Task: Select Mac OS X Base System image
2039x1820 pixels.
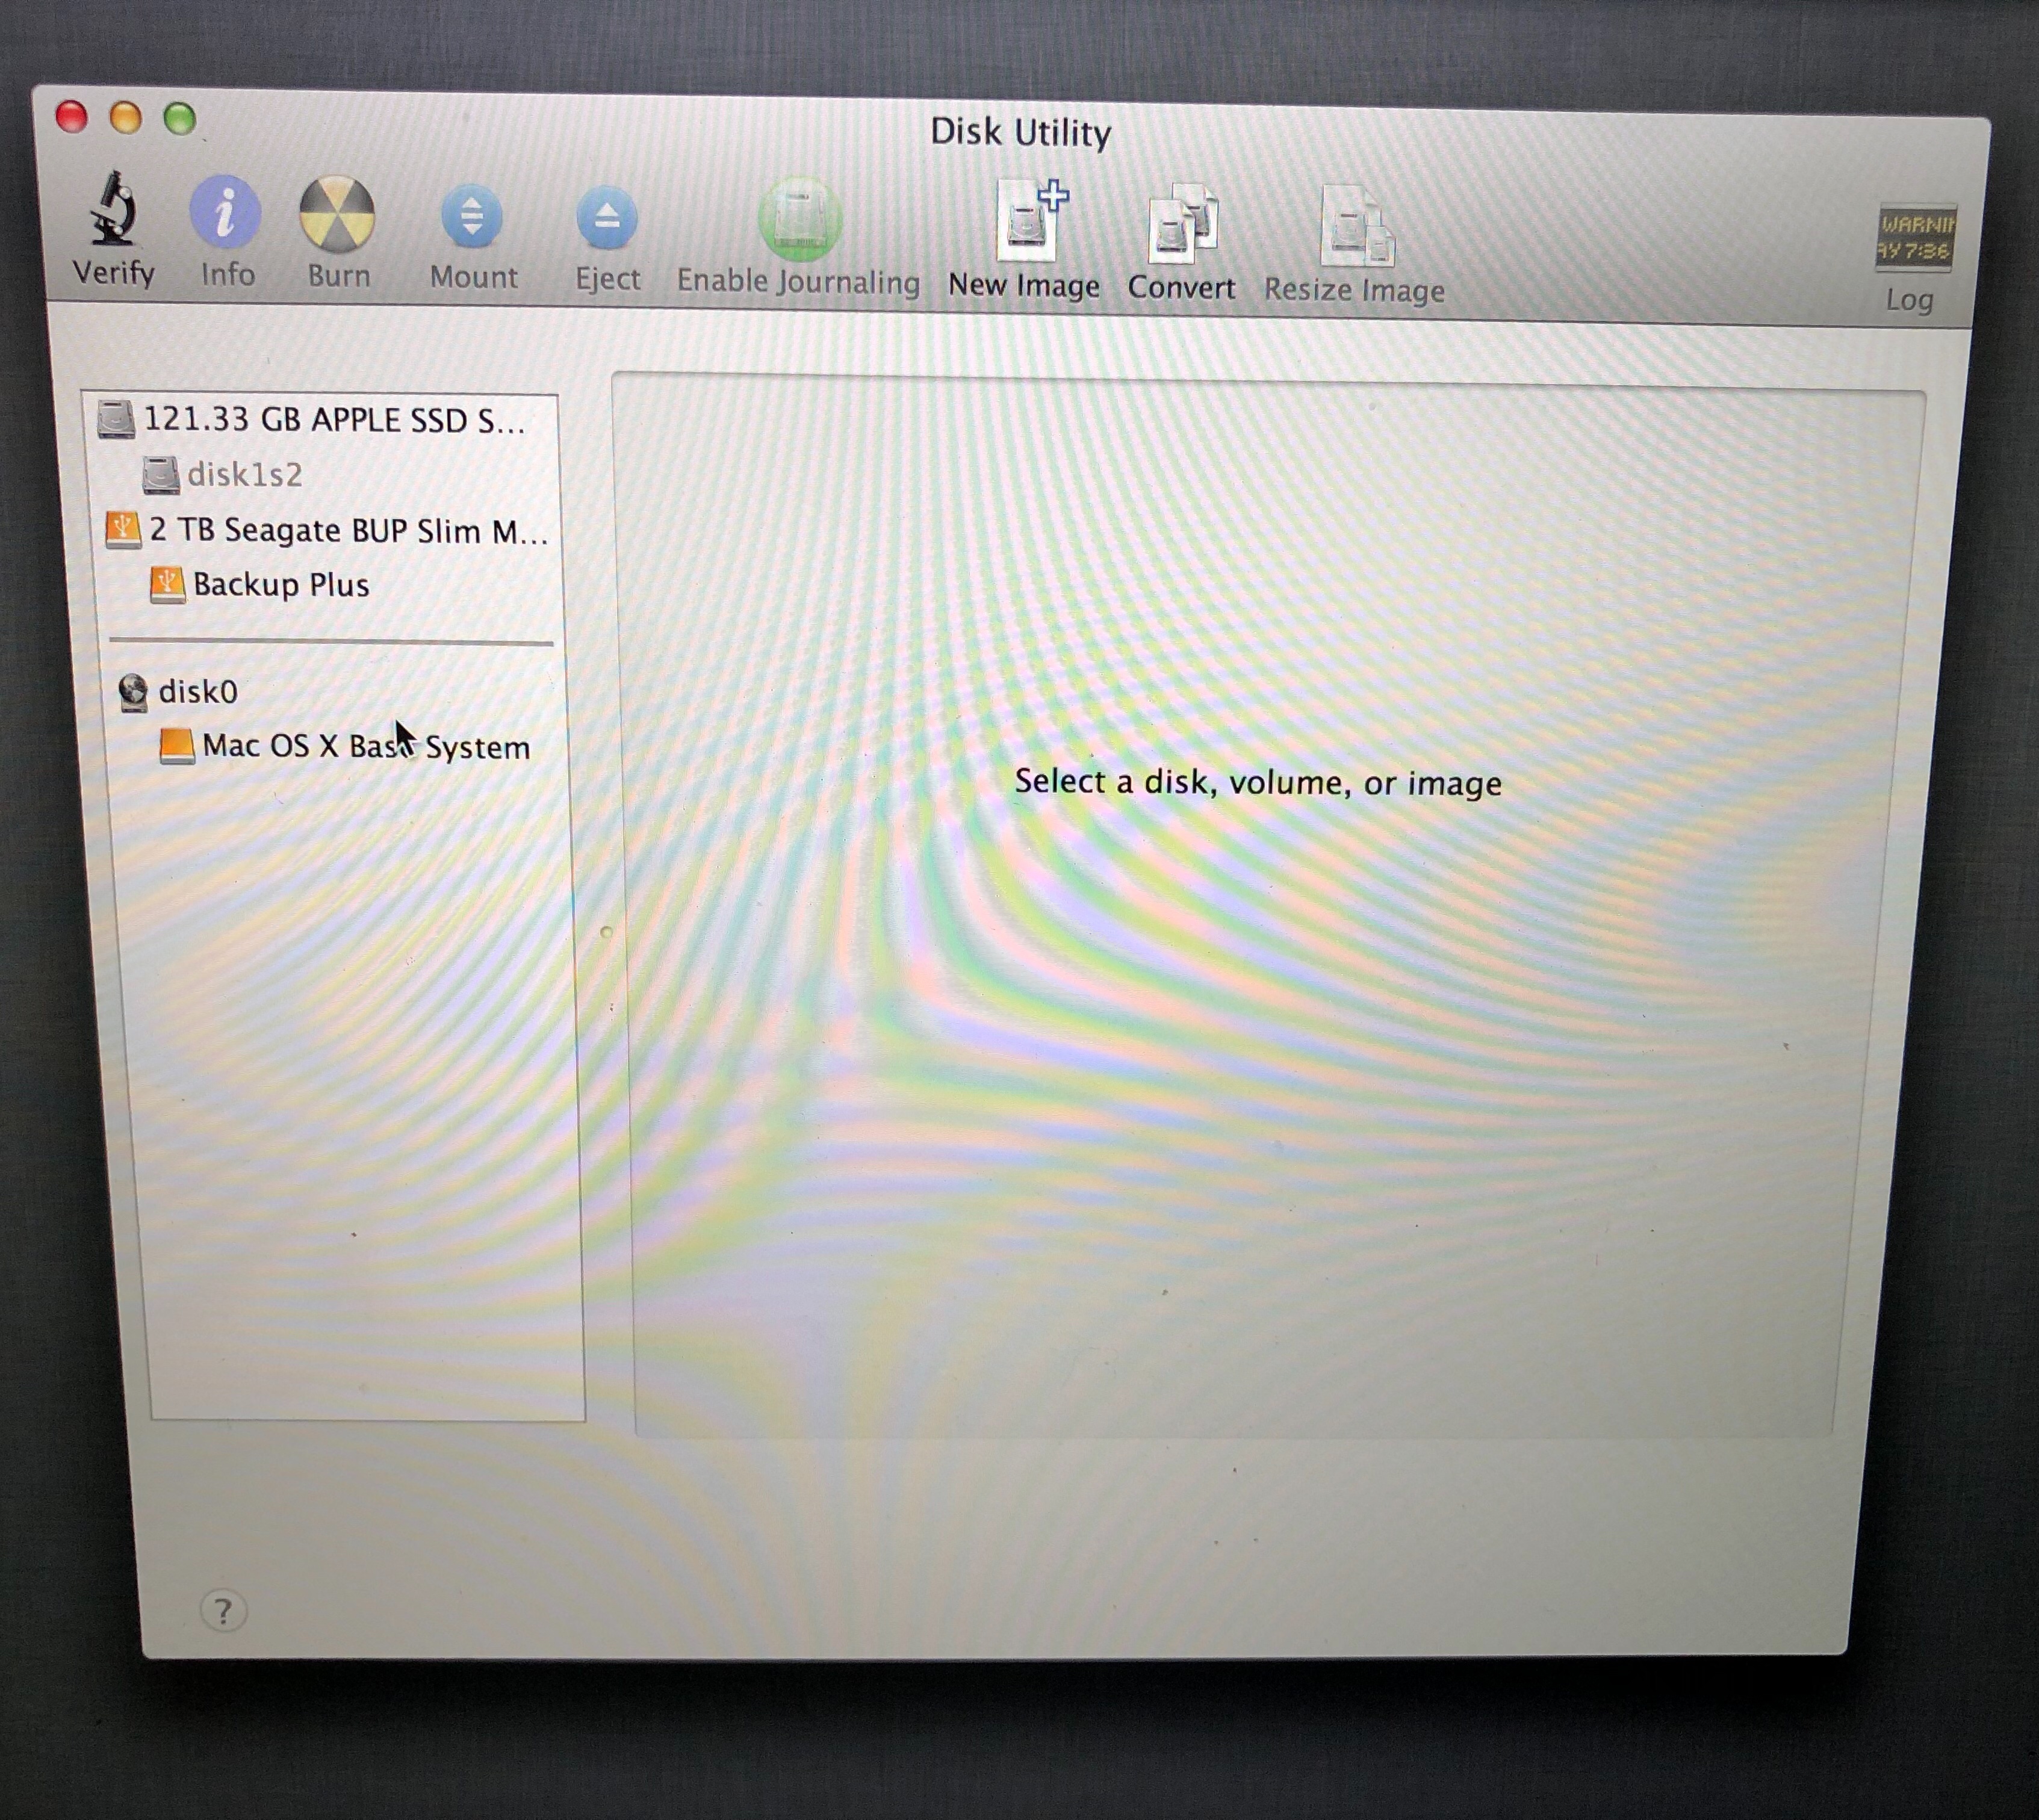Action: [x=365, y=747]
